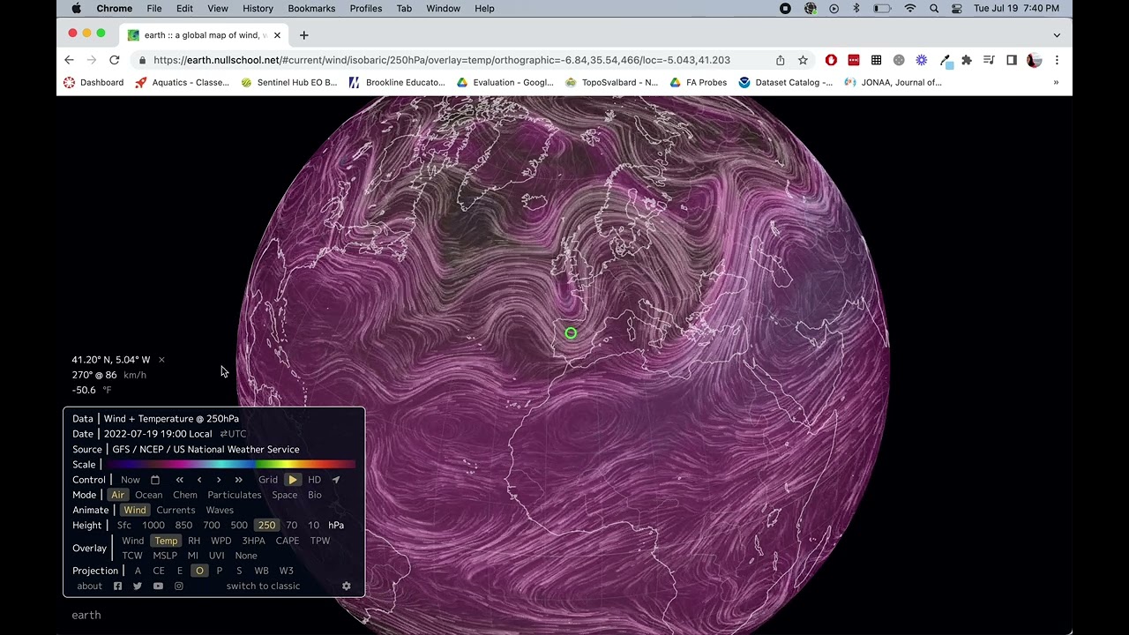Set height to 70 hPa
Viewport: 1129px width, 635px height.
click(x=292, y=525)
